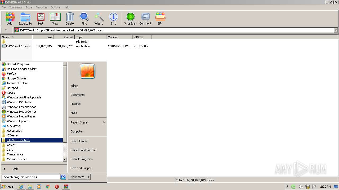Open Default Programs in program list
Screen dimensions: 339x190
[x=32, y=64]
